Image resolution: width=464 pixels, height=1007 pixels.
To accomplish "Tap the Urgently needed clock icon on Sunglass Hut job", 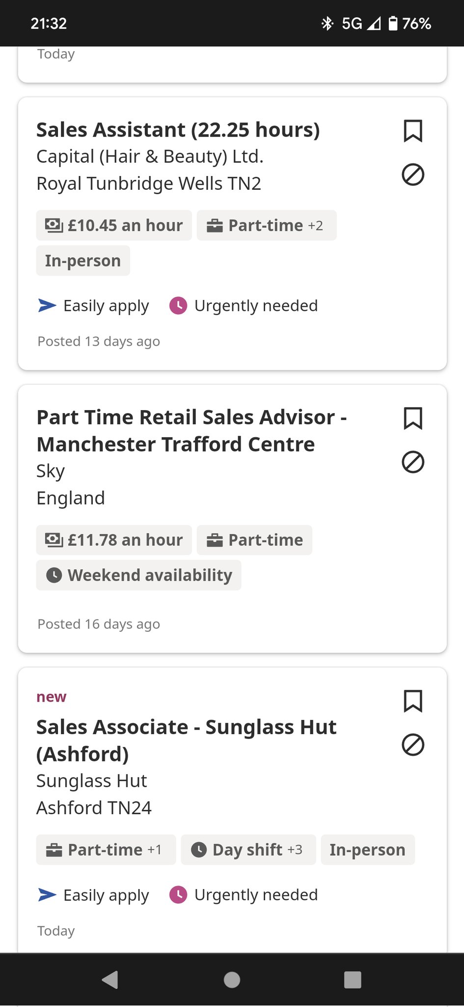I will pyautogui.click(x=178, y=895).
